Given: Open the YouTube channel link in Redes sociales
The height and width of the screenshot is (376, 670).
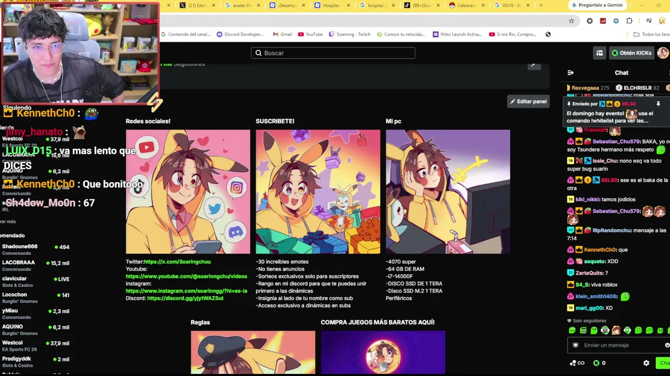Looking at the screenshot, I should 186,276.
